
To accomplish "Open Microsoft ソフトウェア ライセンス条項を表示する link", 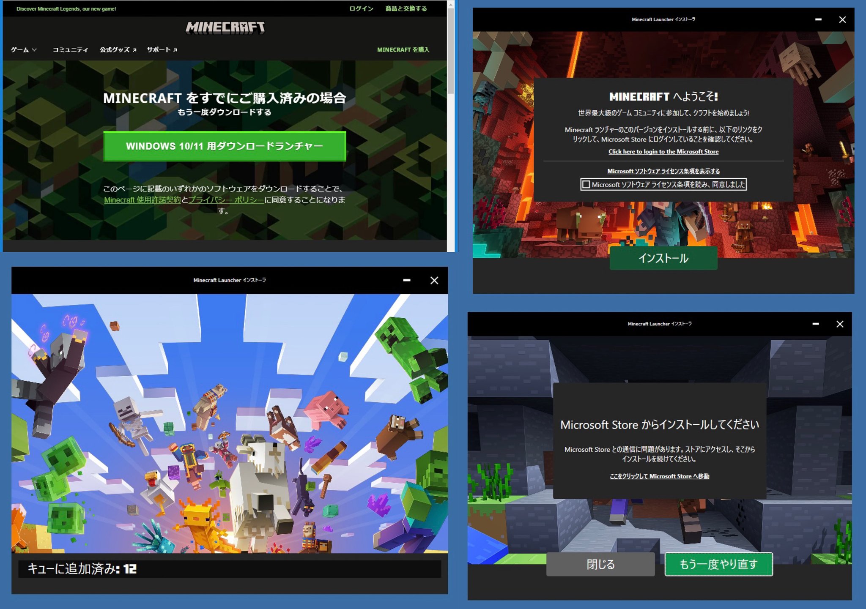I will [x=663, y=171].
